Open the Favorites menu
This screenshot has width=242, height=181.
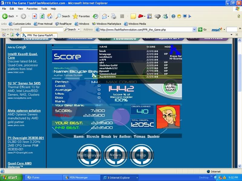tap(32, 9)
